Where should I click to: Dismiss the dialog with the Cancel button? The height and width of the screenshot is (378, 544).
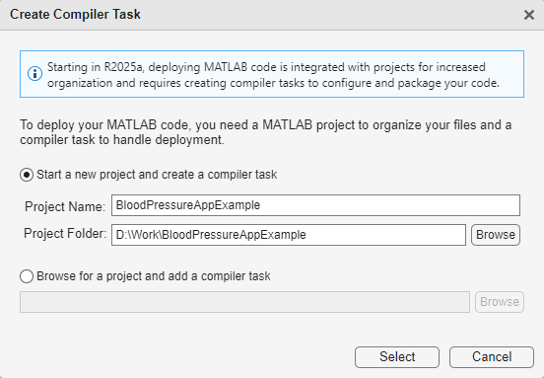[x=492, y=357]
